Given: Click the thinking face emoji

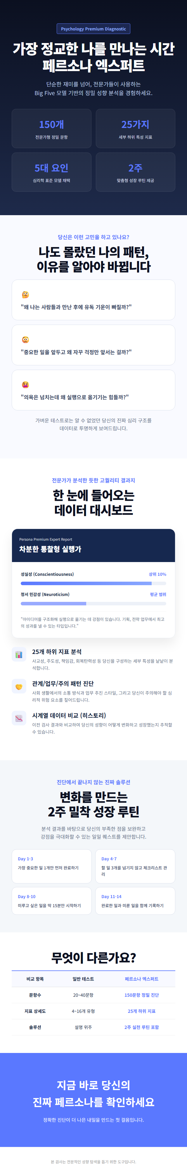Looking at the screenshot, I should coord(25,295).
